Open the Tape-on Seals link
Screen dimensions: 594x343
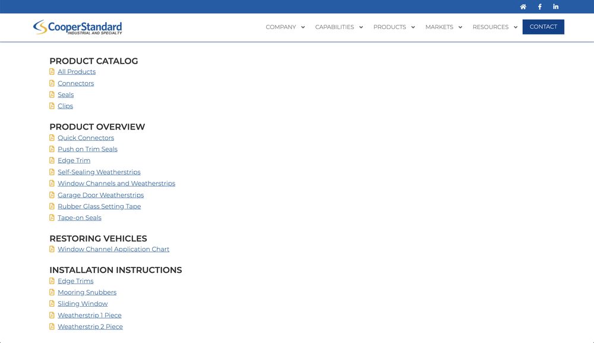click(80, 218)
